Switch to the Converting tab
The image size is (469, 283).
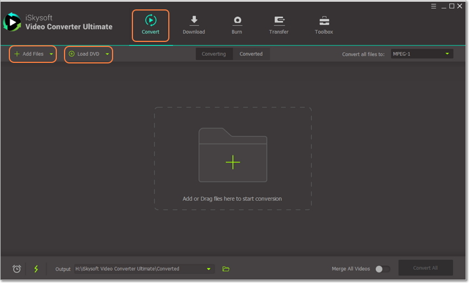click(214, 54)
